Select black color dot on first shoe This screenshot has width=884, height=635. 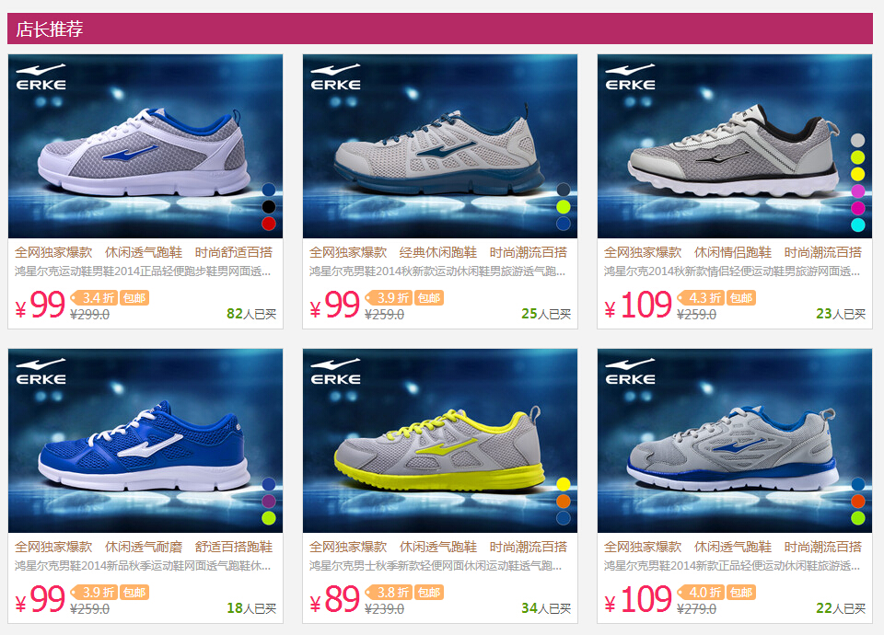coord(269,207)
